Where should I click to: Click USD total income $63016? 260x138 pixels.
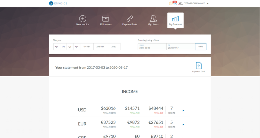tap(108, 108)
